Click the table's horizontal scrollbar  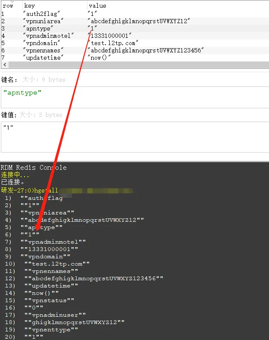(x=129, y=65)
